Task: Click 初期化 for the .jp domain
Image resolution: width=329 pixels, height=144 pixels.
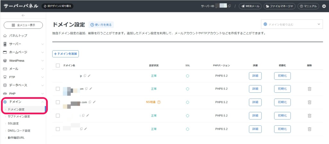Action: 282,76
